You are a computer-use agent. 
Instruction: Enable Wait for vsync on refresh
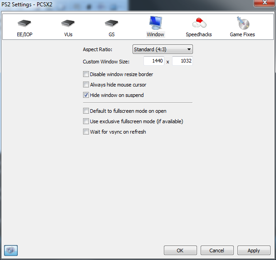click(86, 131)
